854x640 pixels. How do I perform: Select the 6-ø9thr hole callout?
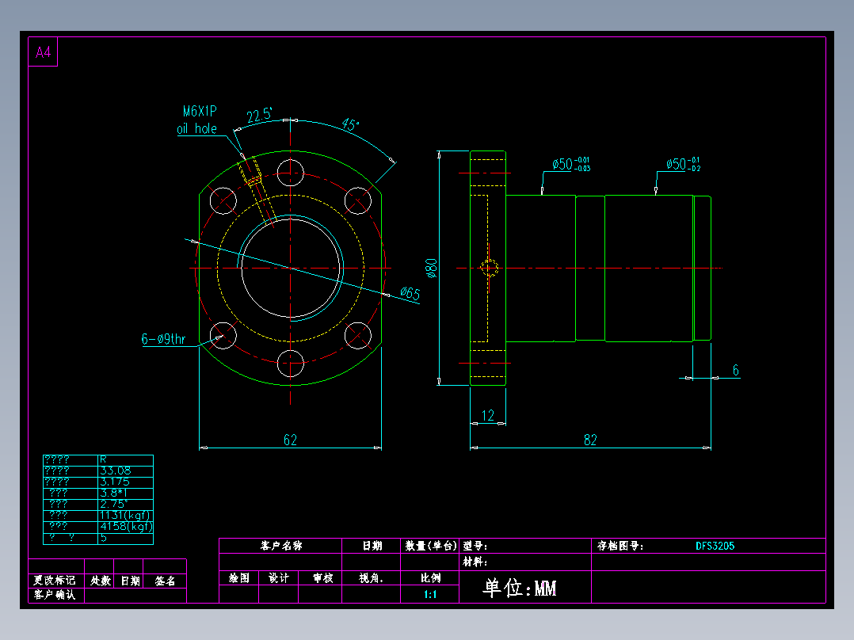(x=163, y=339)
